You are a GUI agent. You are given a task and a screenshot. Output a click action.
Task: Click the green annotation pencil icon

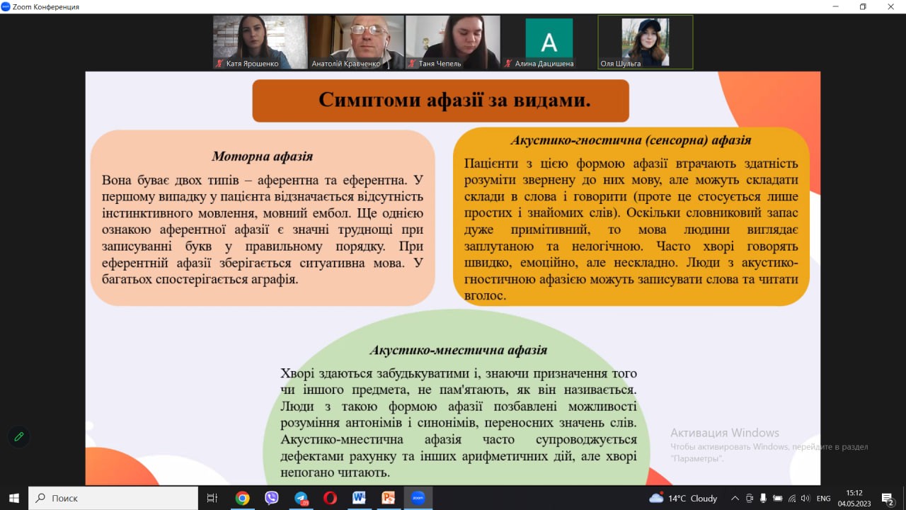tap(19, 436)
